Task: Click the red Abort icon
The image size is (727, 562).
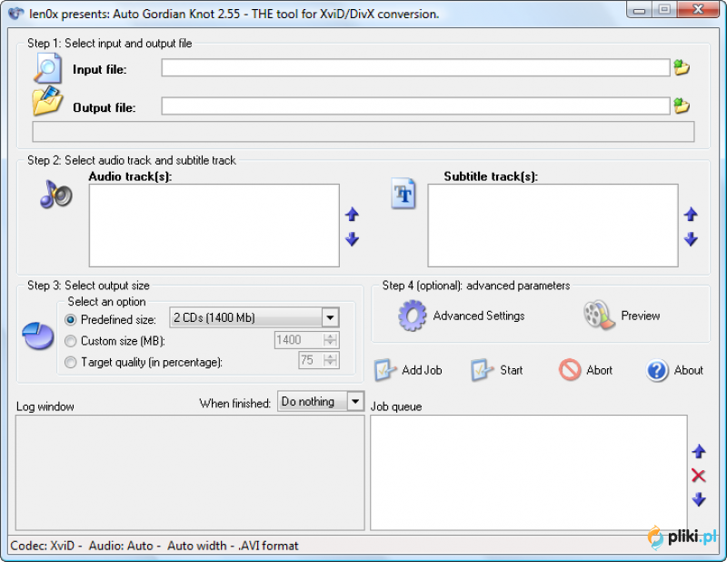Action: point(570,370)
